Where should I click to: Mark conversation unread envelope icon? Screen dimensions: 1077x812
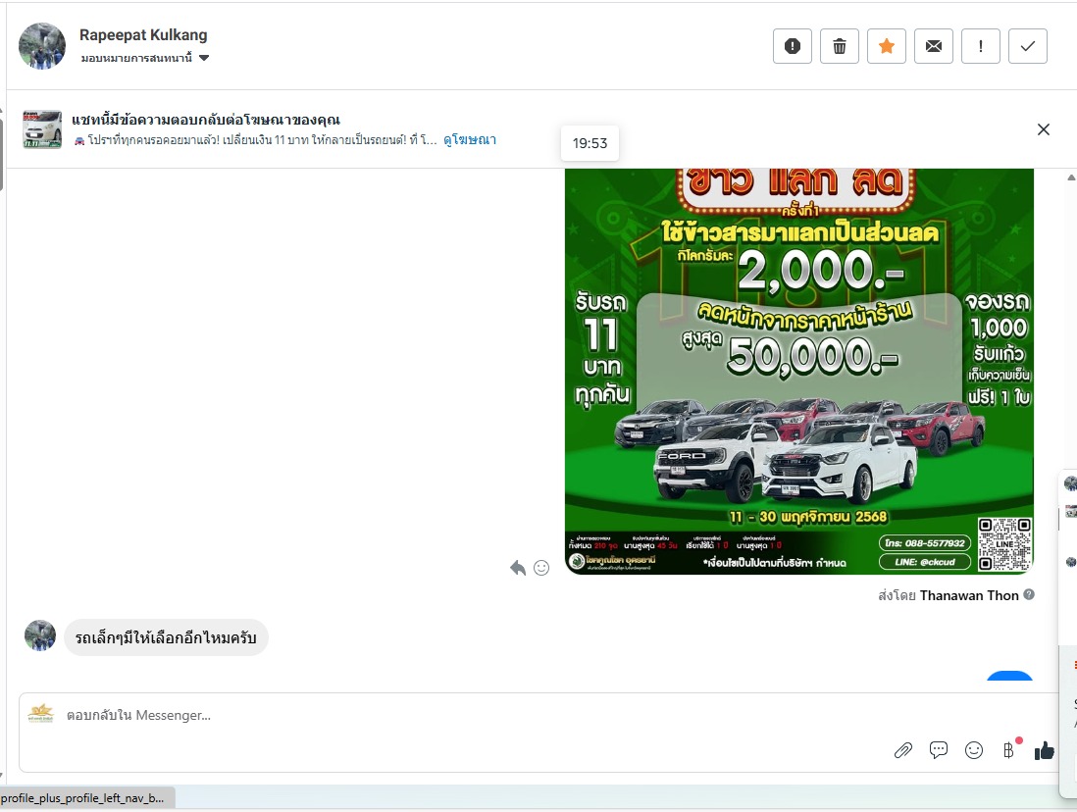click(934, 46)
